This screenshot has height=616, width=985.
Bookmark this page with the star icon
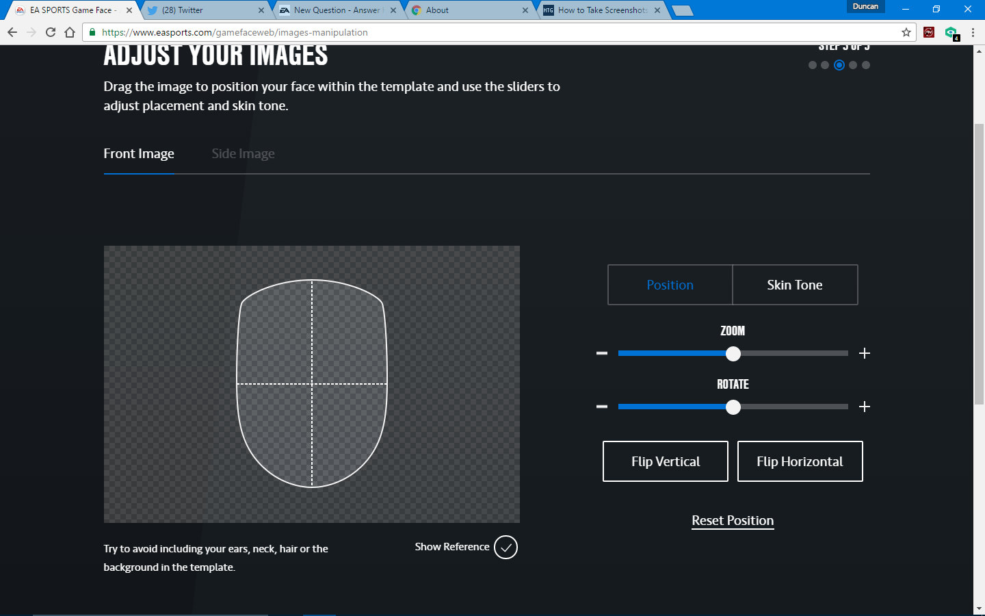906,32
